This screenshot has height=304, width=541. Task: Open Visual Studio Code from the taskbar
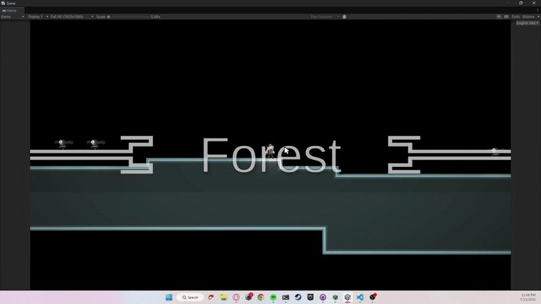point(360,297)
